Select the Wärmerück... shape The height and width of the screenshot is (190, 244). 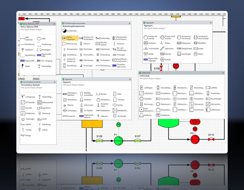click(213, 104)
